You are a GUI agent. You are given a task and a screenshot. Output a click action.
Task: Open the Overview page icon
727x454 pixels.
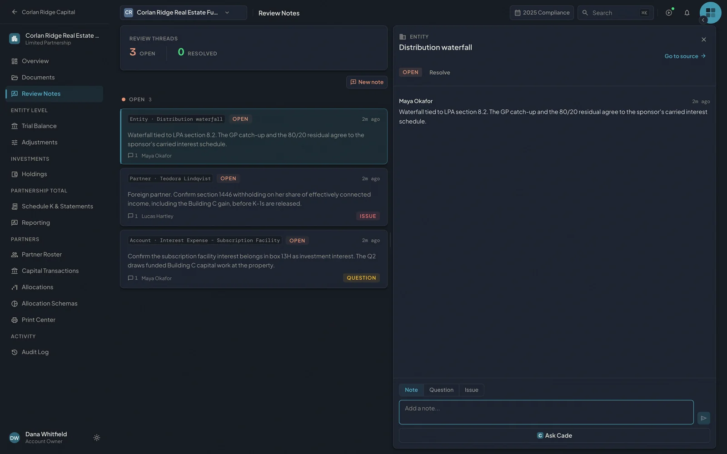15,61
